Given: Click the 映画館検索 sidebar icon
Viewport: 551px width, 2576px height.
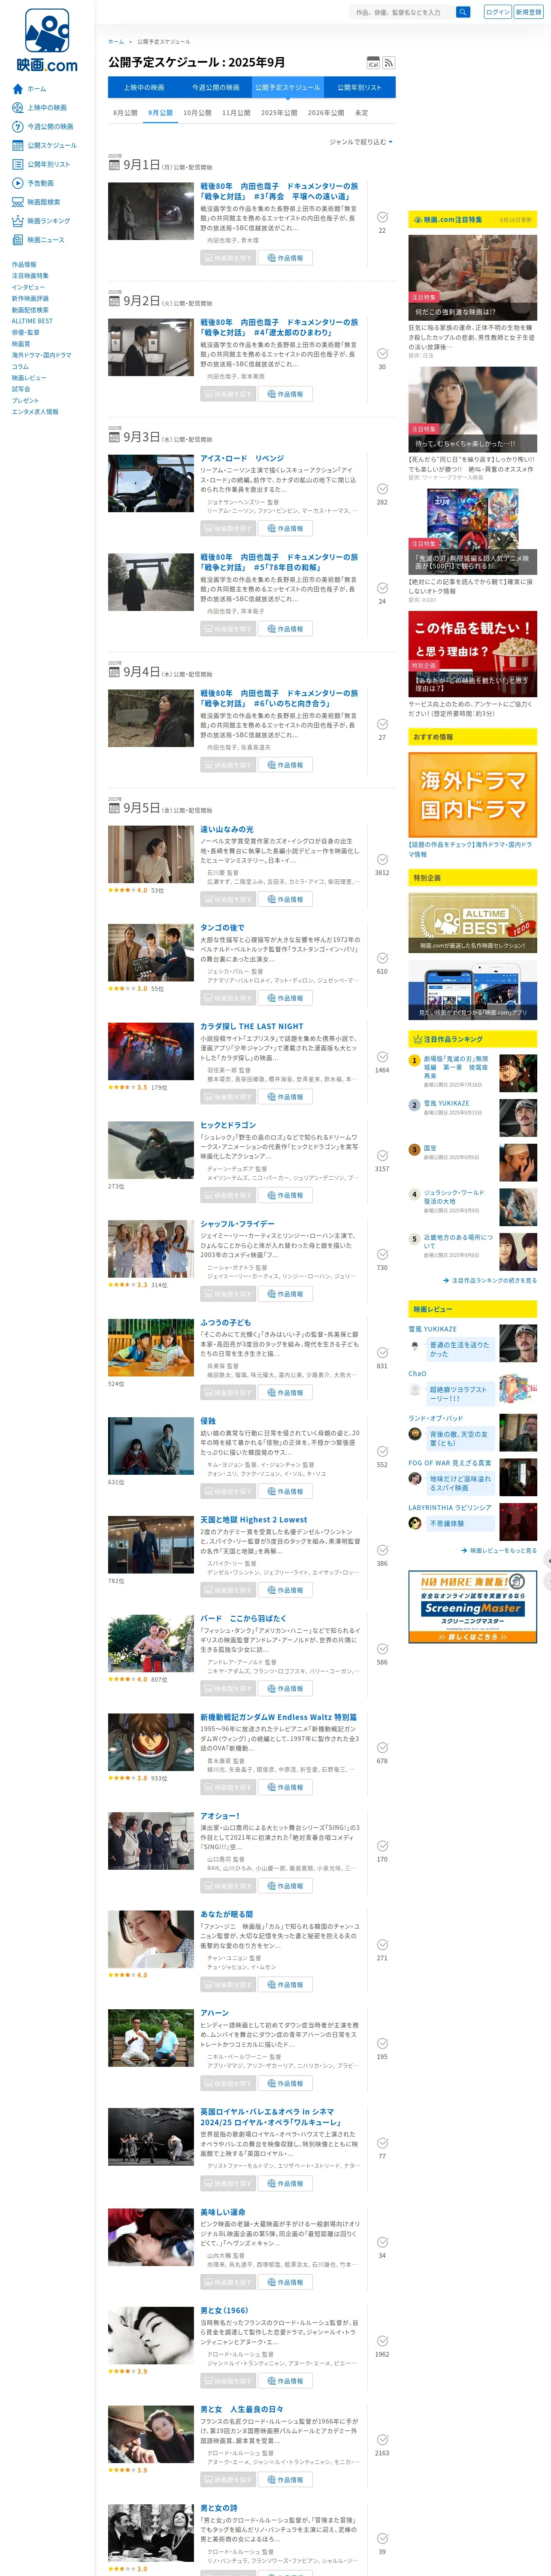Looking at the screenshot, I should click(x=17, y=202).
